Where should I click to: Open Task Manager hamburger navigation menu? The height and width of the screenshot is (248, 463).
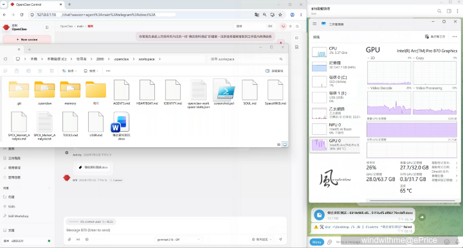314,24
